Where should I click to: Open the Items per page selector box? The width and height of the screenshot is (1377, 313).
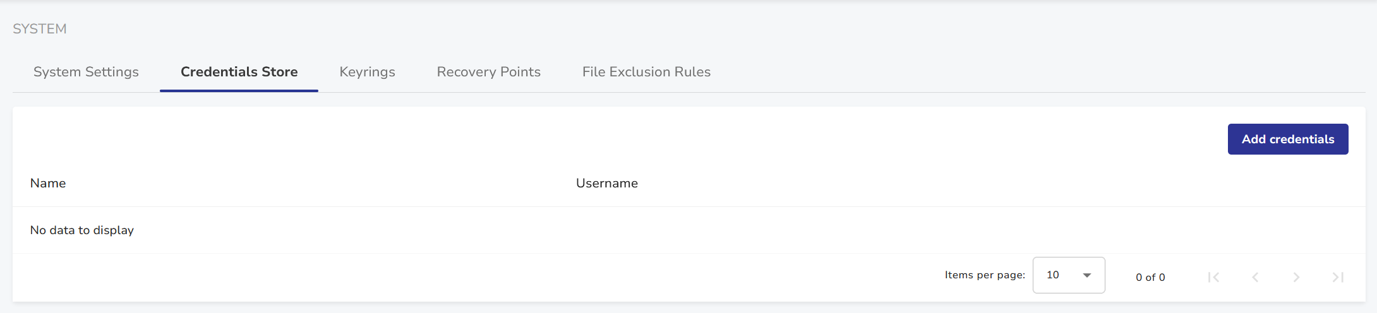tap(1069, 275)
